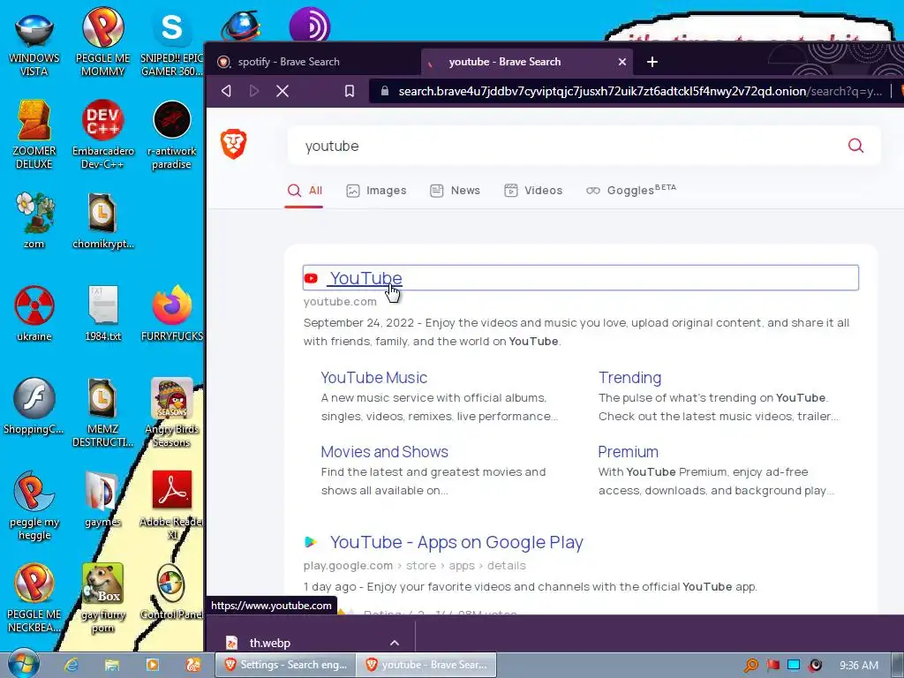Click the youtube.com result domain text
This screenshot has width=904, height=678.
pyautogui.click(x=340, y=302)
